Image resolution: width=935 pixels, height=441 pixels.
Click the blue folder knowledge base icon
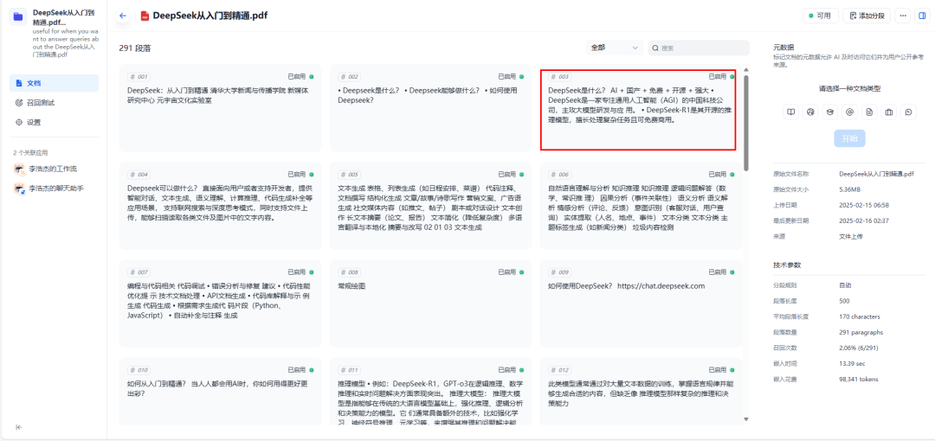(18, 16)
